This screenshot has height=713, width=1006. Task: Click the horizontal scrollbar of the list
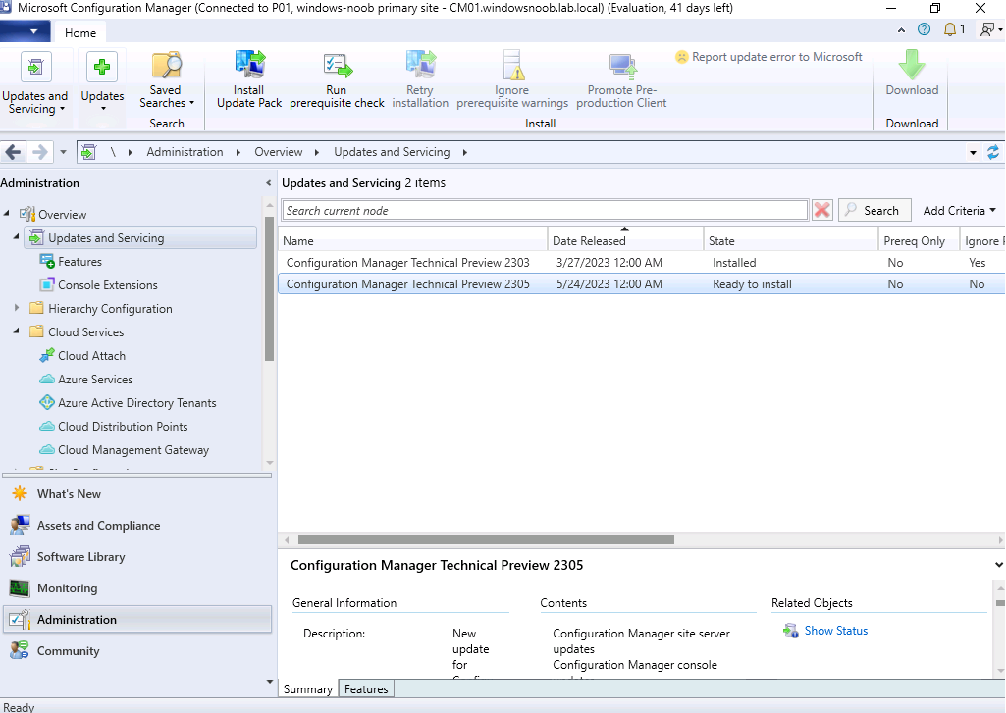click(x=486, y=539)
